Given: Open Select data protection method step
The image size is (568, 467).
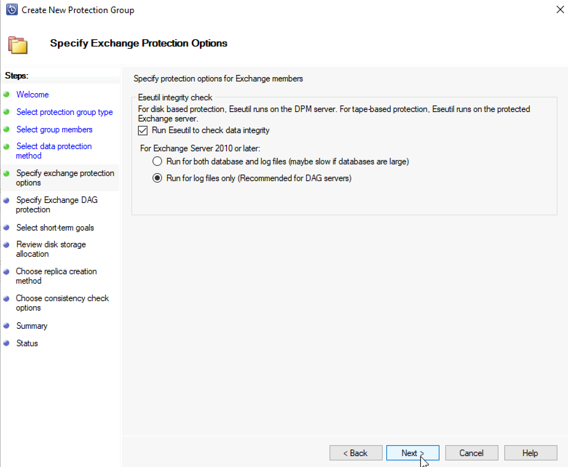Looking at the screenshot, I should point(54,151).
